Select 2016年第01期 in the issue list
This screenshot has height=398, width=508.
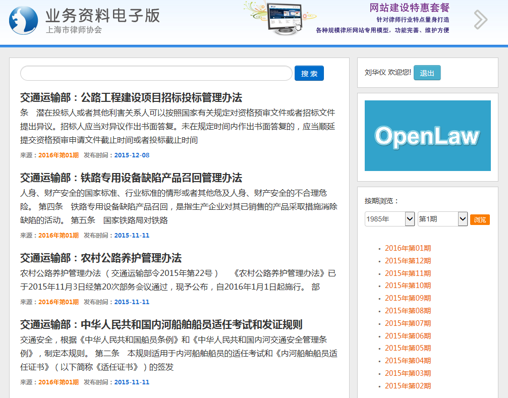(408, 248)
